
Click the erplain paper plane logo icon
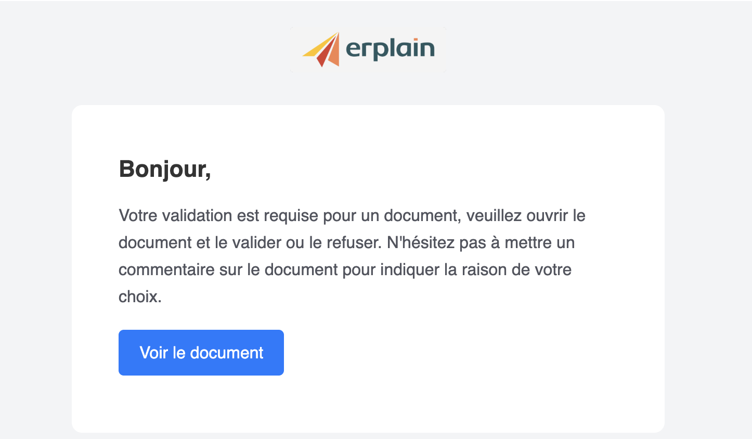321,49
